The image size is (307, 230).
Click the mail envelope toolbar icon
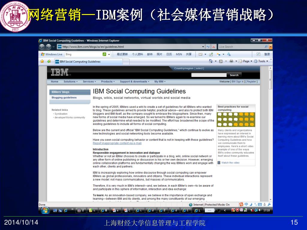200,55
